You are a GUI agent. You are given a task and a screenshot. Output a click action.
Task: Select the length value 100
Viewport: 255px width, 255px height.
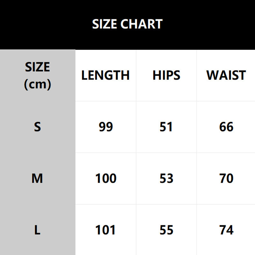coord(106,178)
